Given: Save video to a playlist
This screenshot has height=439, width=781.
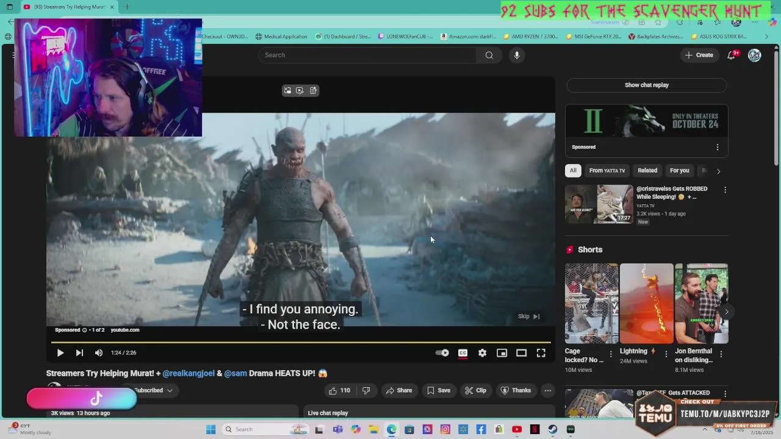Looking at the screenshot, I should tap(439, 390).
